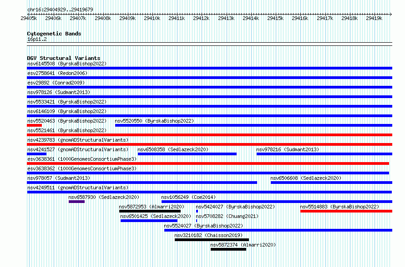Click the red bar under nsv5514883
Screen dimensions: 405x267
coord(346,211)
